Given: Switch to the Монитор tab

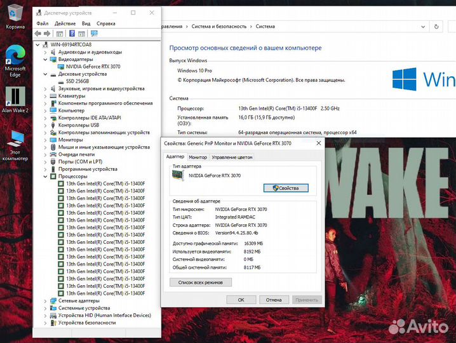Looking at the screenshot, I should point(198,158).
